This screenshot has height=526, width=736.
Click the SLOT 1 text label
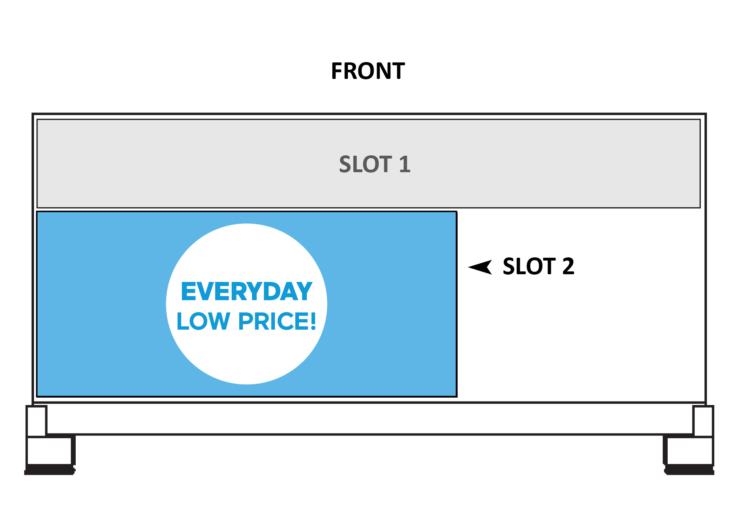point(374,164)
